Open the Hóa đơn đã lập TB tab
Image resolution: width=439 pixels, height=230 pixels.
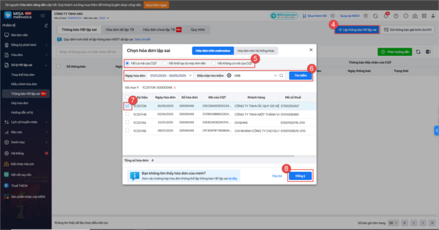(120, 29)
